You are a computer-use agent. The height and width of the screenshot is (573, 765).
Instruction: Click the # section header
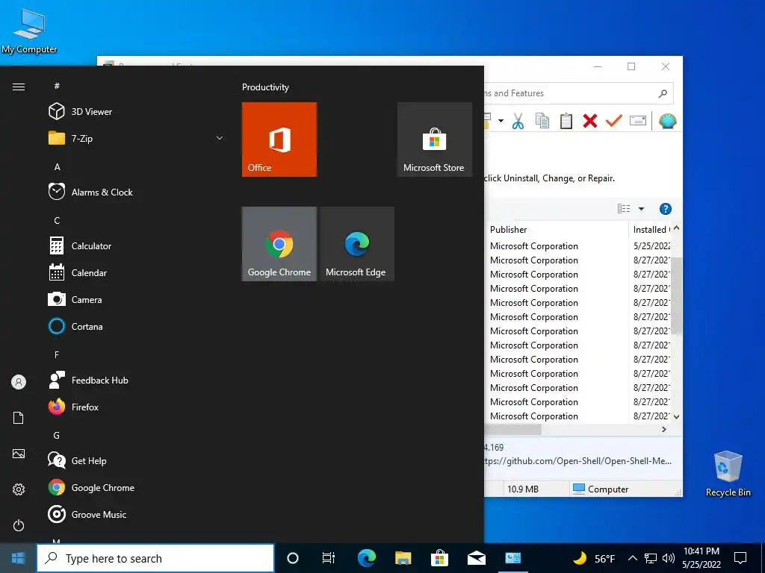(57, 86)
